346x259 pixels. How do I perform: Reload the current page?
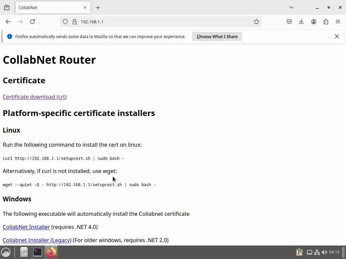(32, 22)
